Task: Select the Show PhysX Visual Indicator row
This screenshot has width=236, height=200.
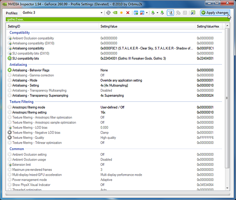Action: click(x=115, y=185)
